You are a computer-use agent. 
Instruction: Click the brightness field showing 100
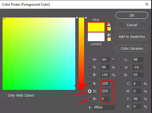(105, 75)
